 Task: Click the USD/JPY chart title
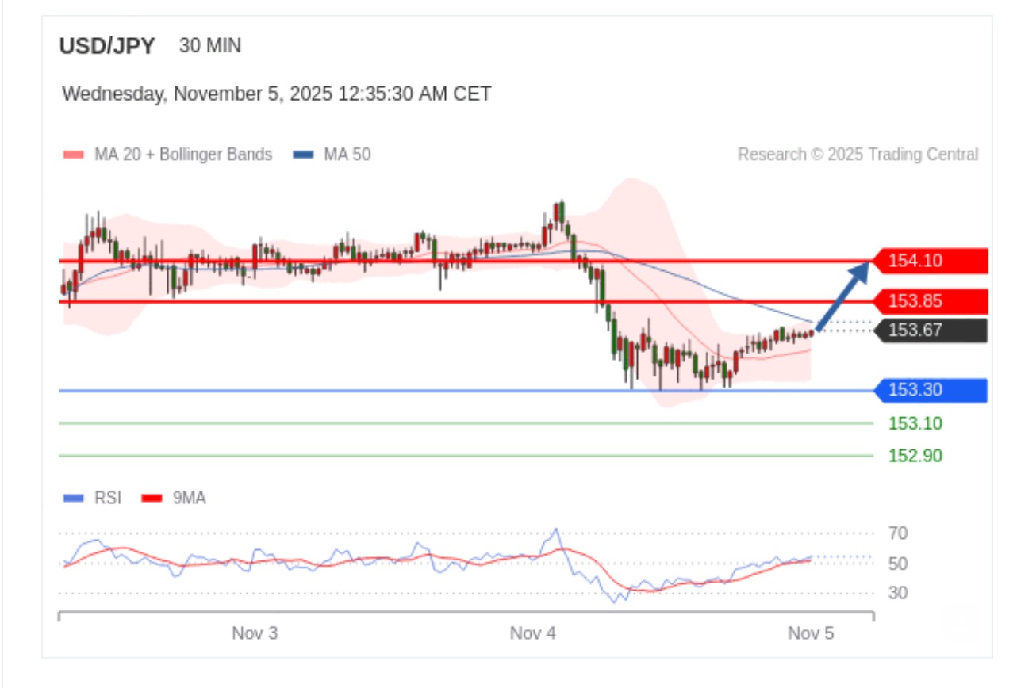click(107, 46)
